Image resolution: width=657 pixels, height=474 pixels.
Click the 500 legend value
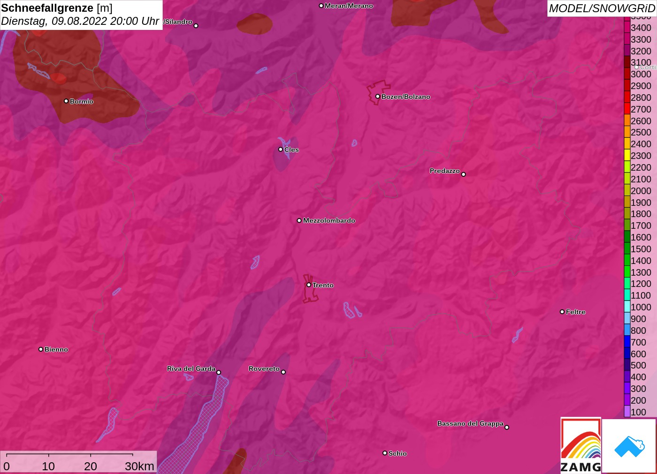[x=638, y=365]
